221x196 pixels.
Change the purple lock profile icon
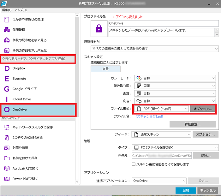99,28
